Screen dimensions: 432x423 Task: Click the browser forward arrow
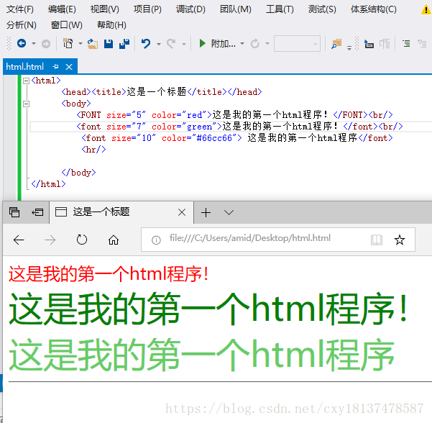point(50,240)
